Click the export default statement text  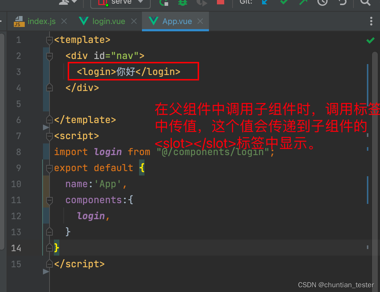pyautogui.click(x=94, y=168)
